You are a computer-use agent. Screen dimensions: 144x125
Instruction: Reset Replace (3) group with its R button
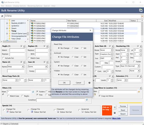click(x=47, y=46)
